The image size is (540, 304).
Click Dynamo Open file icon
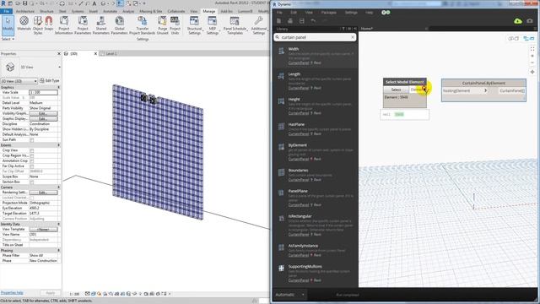tap(290, 21)
